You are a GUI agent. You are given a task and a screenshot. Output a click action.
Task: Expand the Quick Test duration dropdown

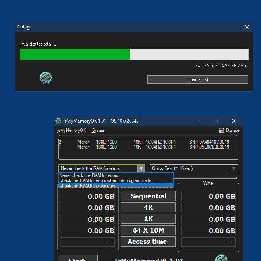[233, 168]
